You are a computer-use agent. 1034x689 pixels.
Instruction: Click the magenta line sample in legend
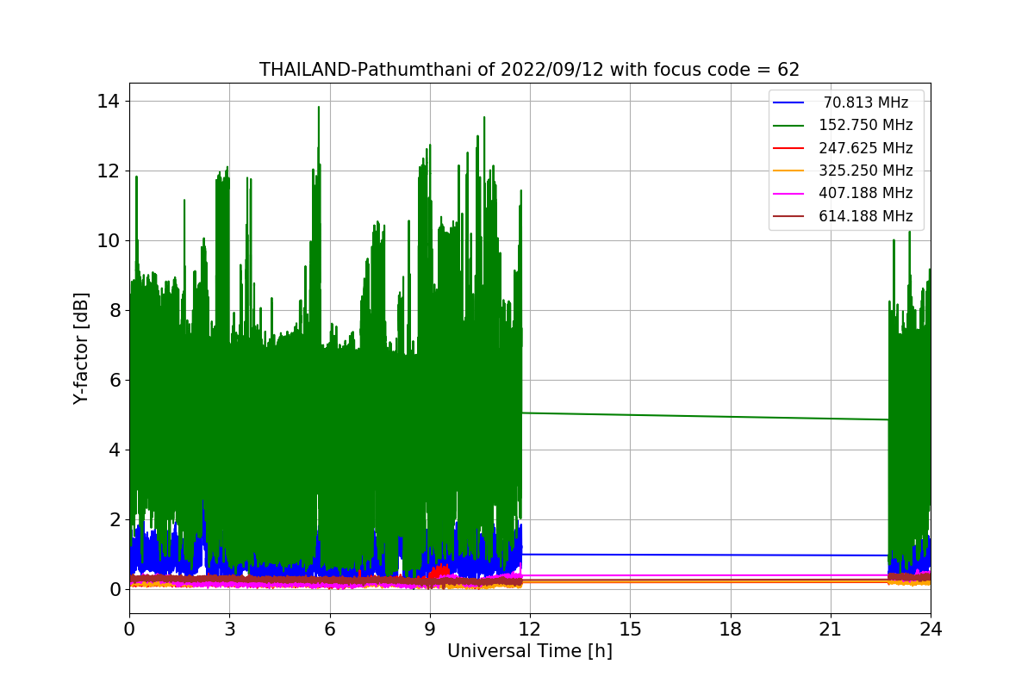coord(789,194)
